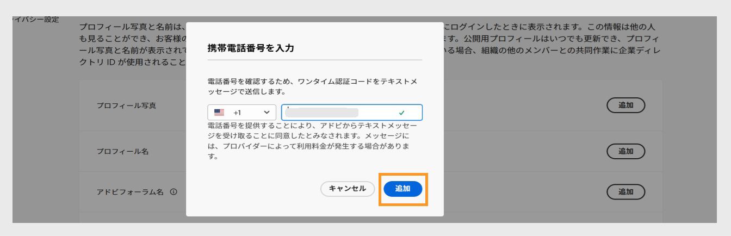Select the +1 country code text
Viewport: 731px width, 236px height.
(x=237, y=113)
